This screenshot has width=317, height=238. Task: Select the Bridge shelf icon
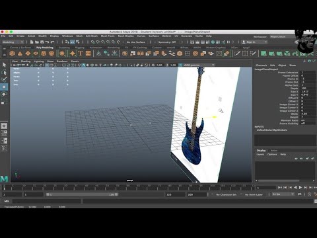pos(172,54)
